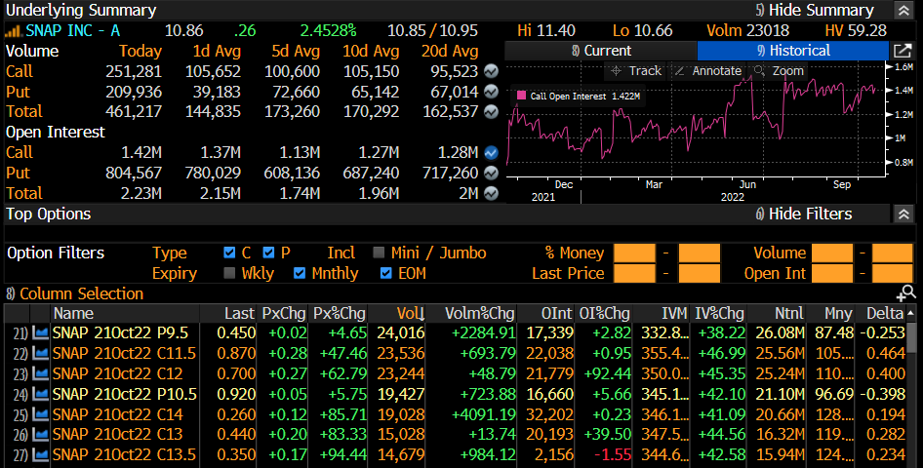The height and width of the screenshot is (468, 923).
Task: Sort table by OInt column
Action: pyautogui.click(x=546, y=313)
